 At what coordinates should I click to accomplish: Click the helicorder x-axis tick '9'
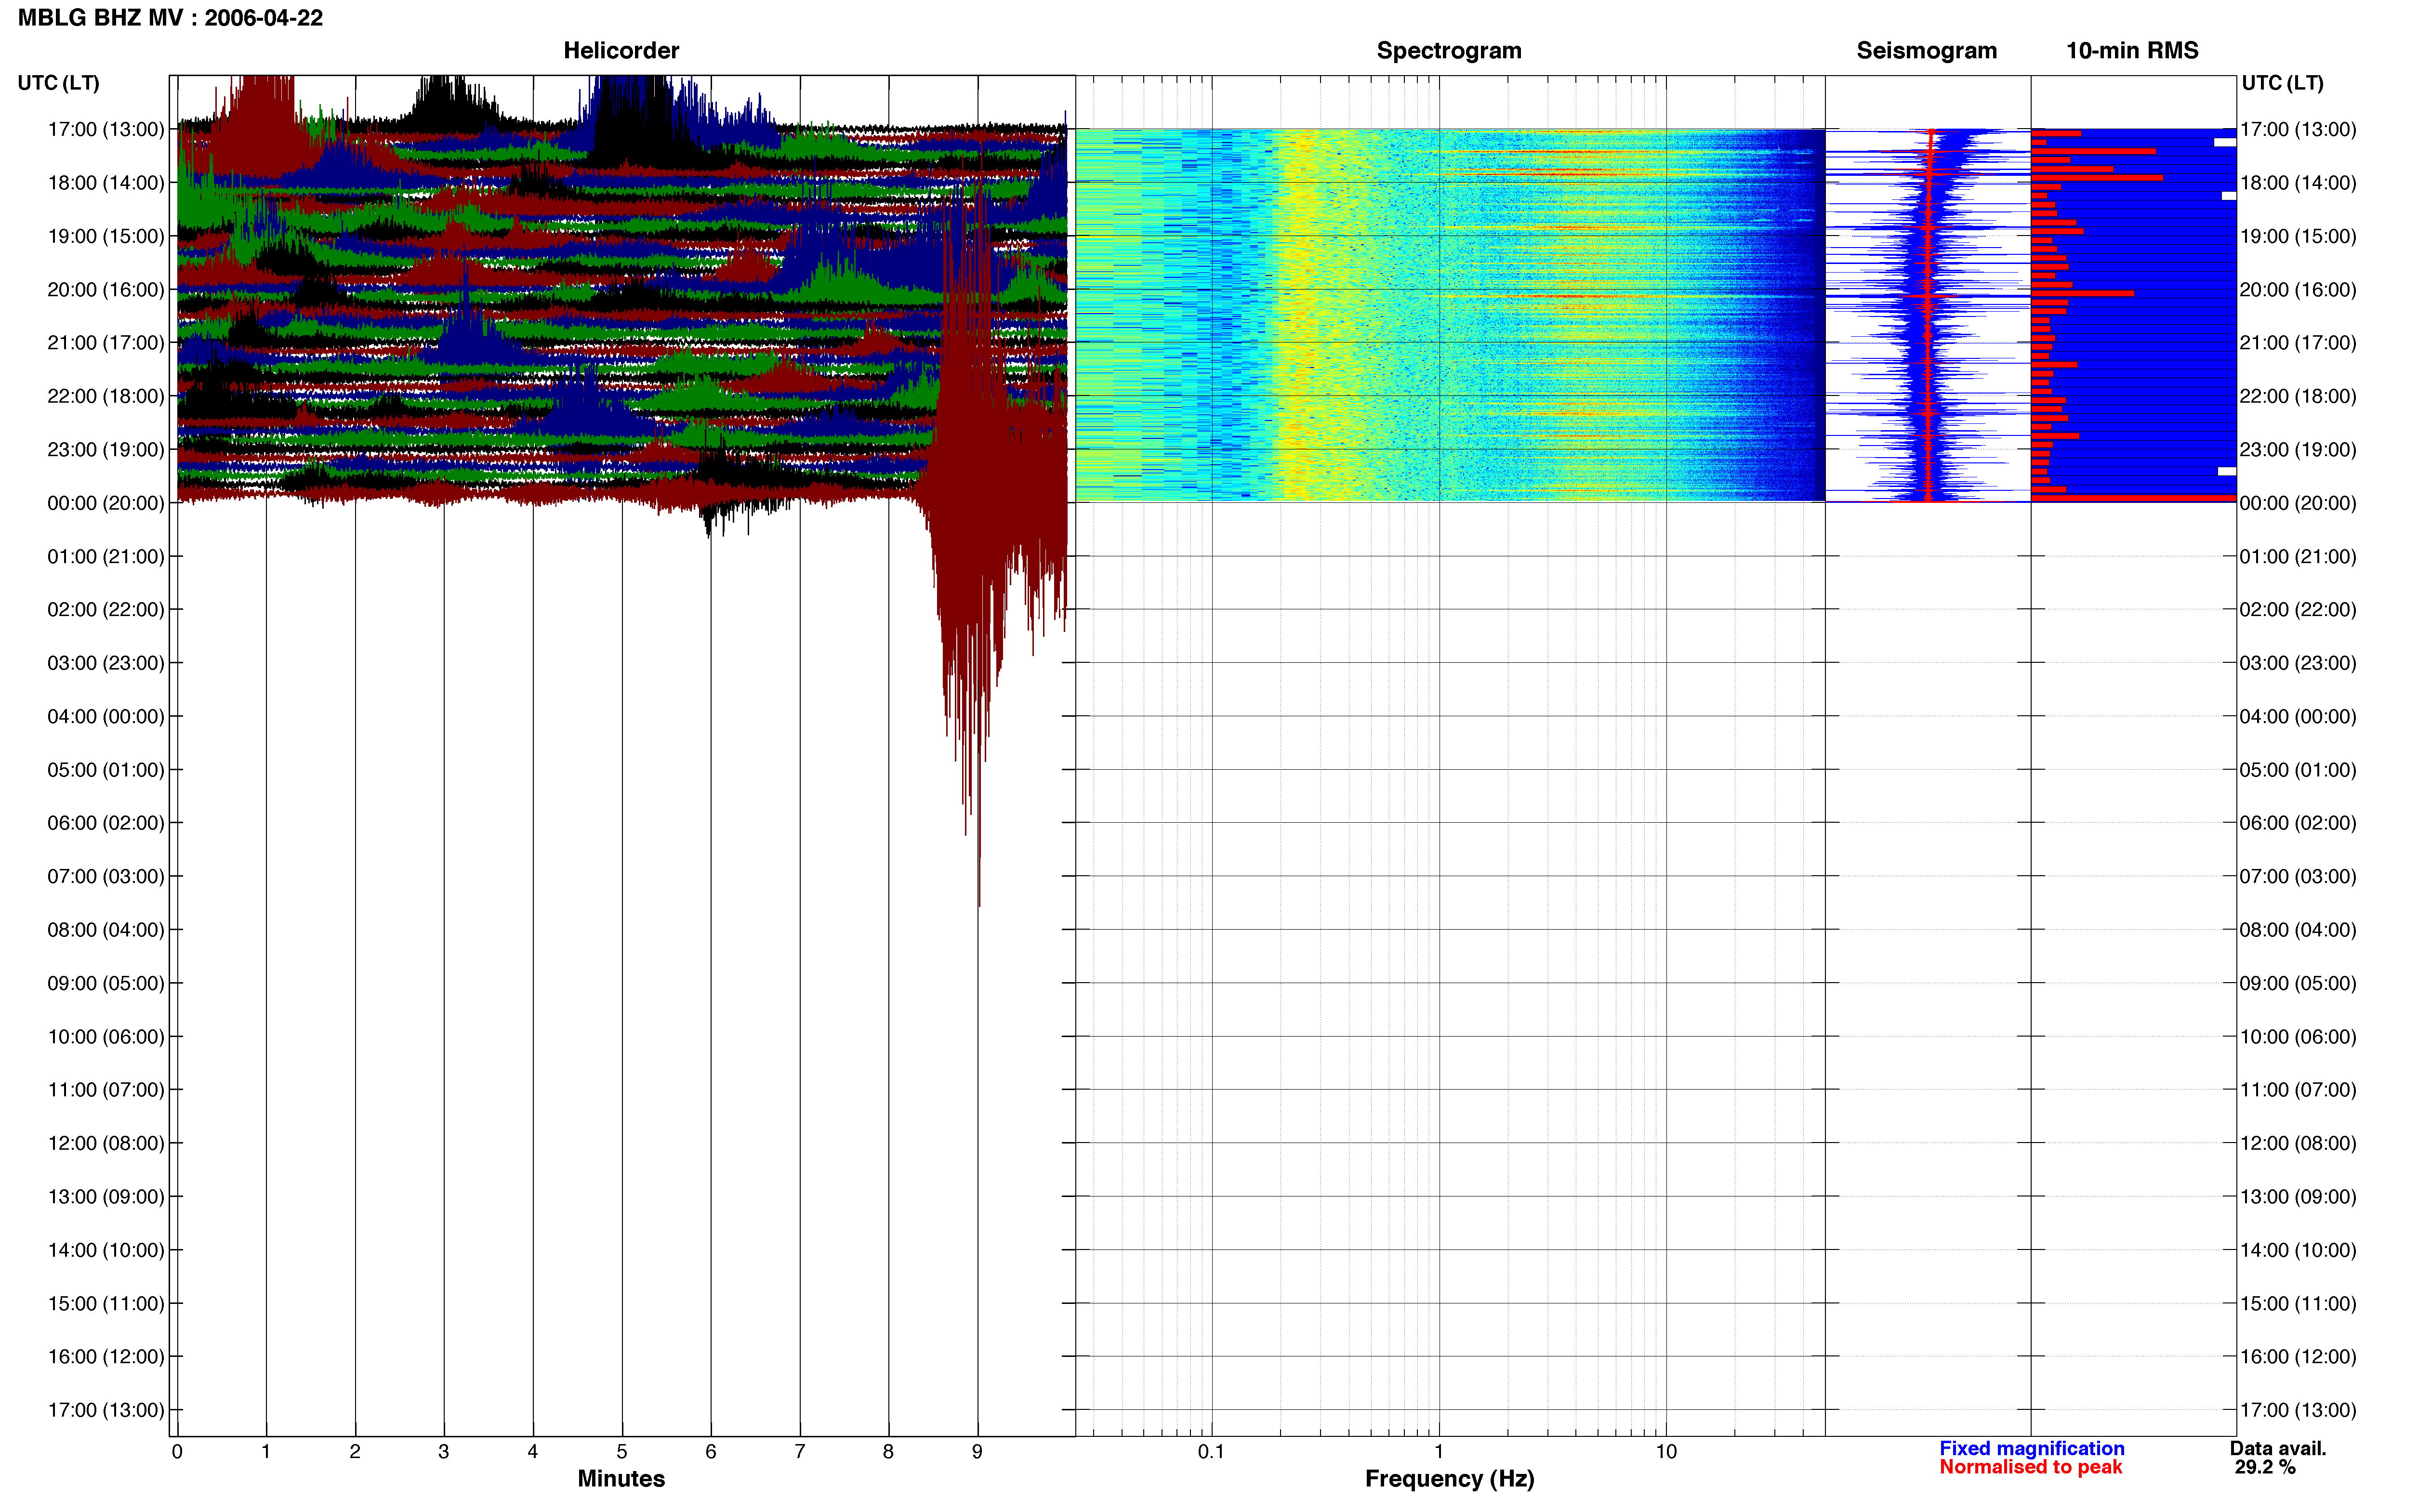(x=977, y=1452)
